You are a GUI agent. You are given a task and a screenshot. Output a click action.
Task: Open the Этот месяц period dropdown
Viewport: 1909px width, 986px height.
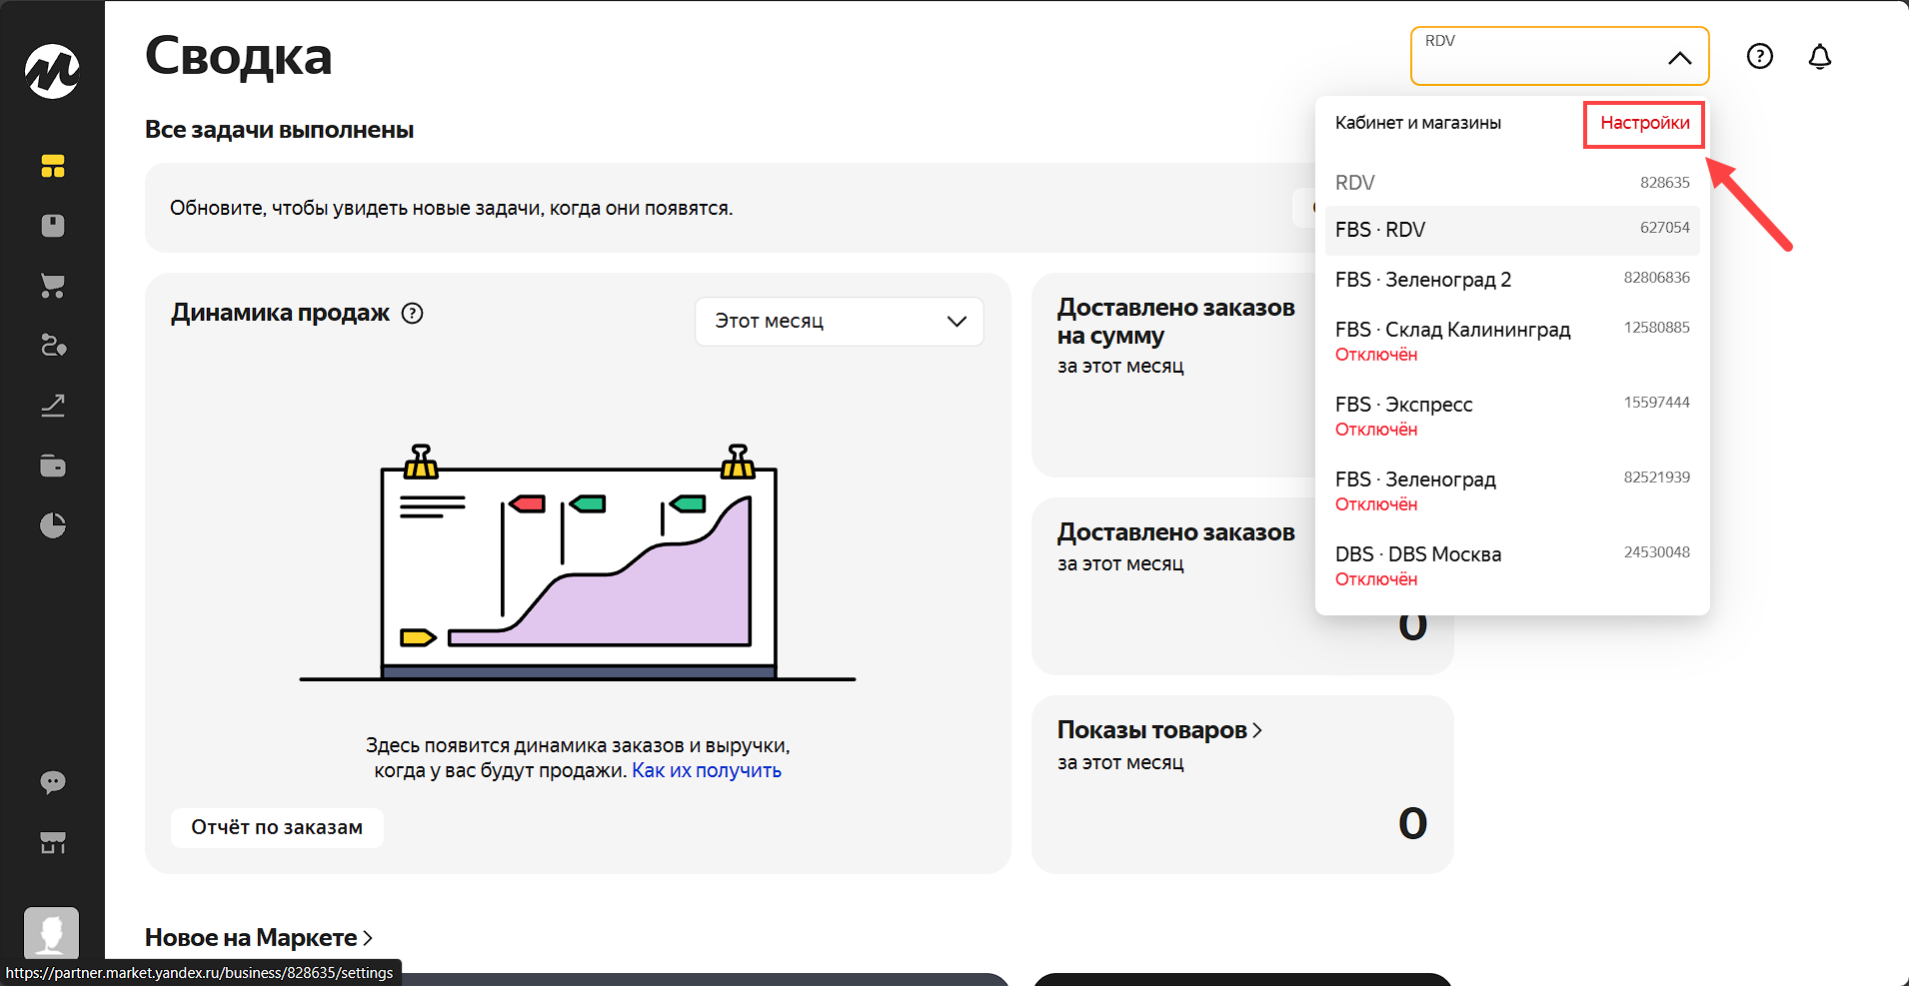tap(840, 322)
